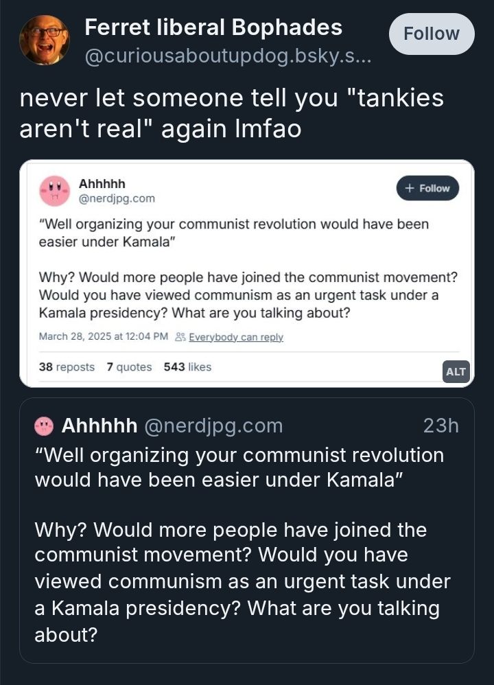The height and width of the screenshot is (685, 494).
Task: Follow Ferret liberal Bophades
Action: tap(431, 33)
